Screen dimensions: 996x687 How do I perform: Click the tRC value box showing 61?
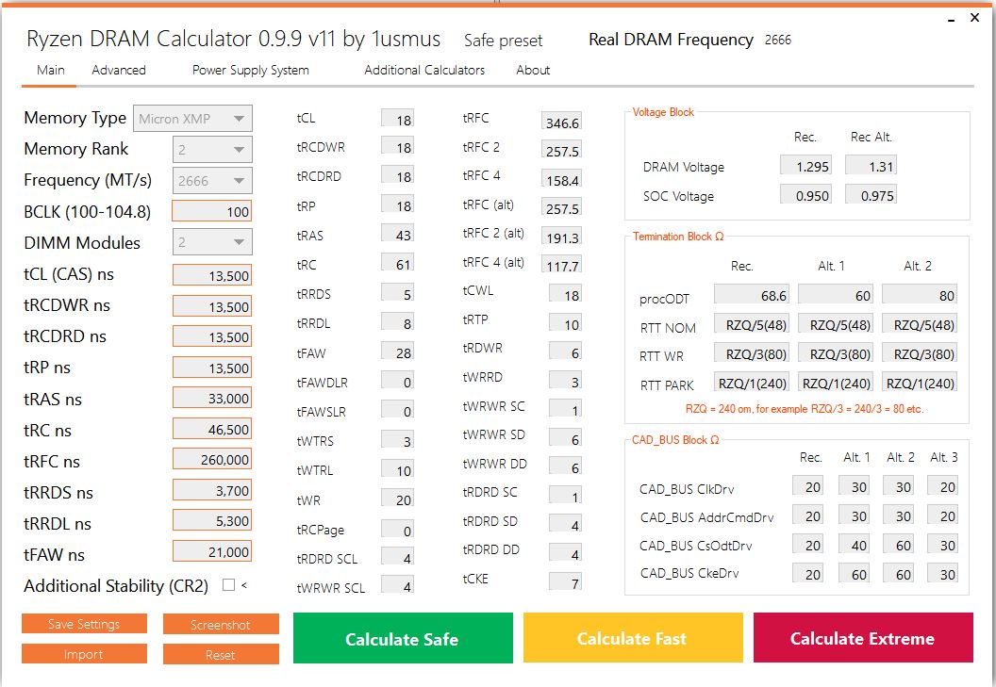pyautogui.click(x=398, y=264)
